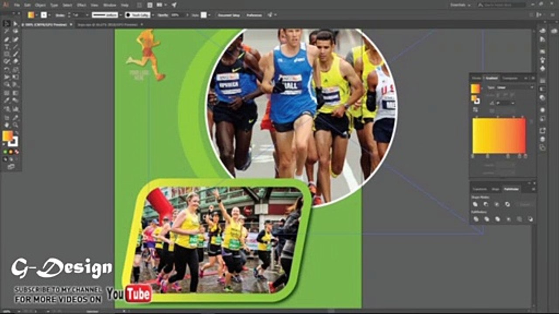Open the Window menu
Viewport: 559px width, 314px height.
pyautogui.click(x=110, y=5)
